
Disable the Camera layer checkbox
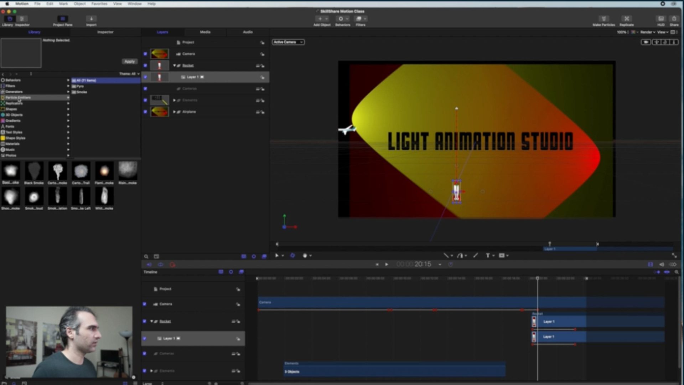click(x=145, y=54)
